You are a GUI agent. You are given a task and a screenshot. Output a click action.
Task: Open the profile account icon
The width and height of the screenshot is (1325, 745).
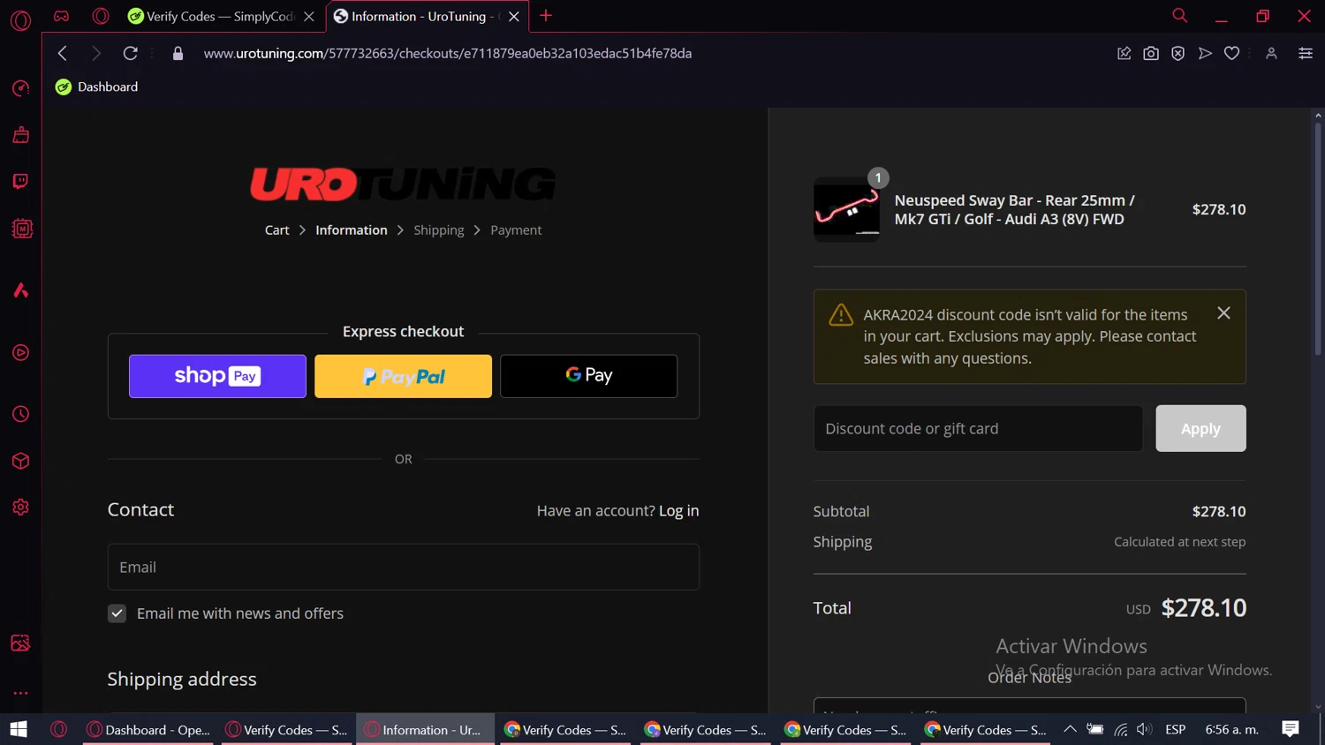coord(1271,54)
